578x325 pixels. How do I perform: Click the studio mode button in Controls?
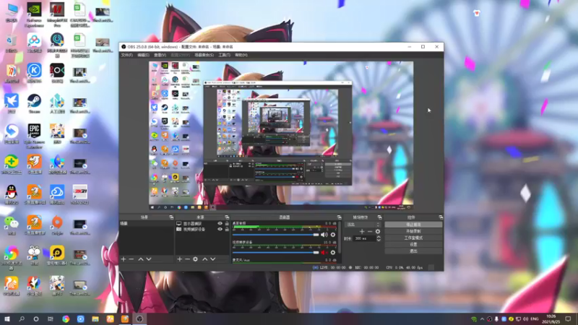click(413, 238)
